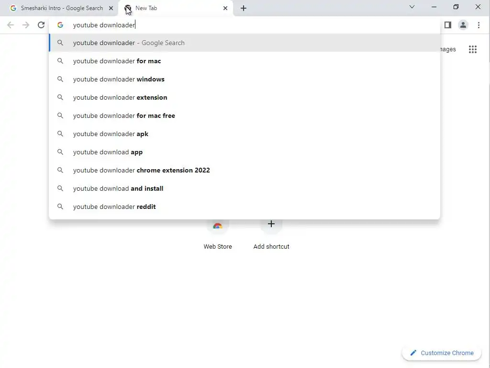Click search icon beside 'reddit' suggestion
Image resolution: width=490 pixels, height=368 pixels.
tap(60, 207)
